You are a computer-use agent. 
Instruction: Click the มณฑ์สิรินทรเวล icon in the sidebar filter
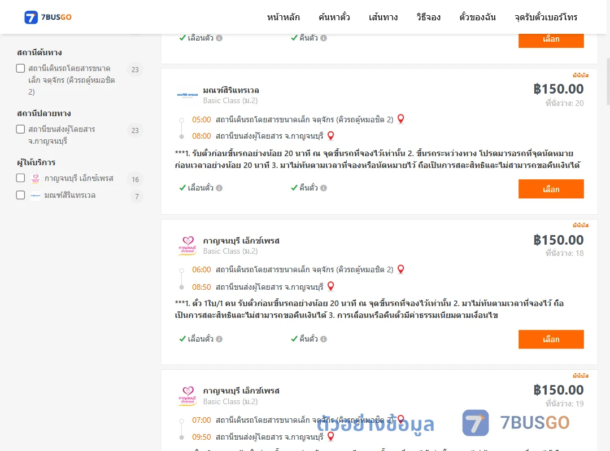click(x=36, y=196)
